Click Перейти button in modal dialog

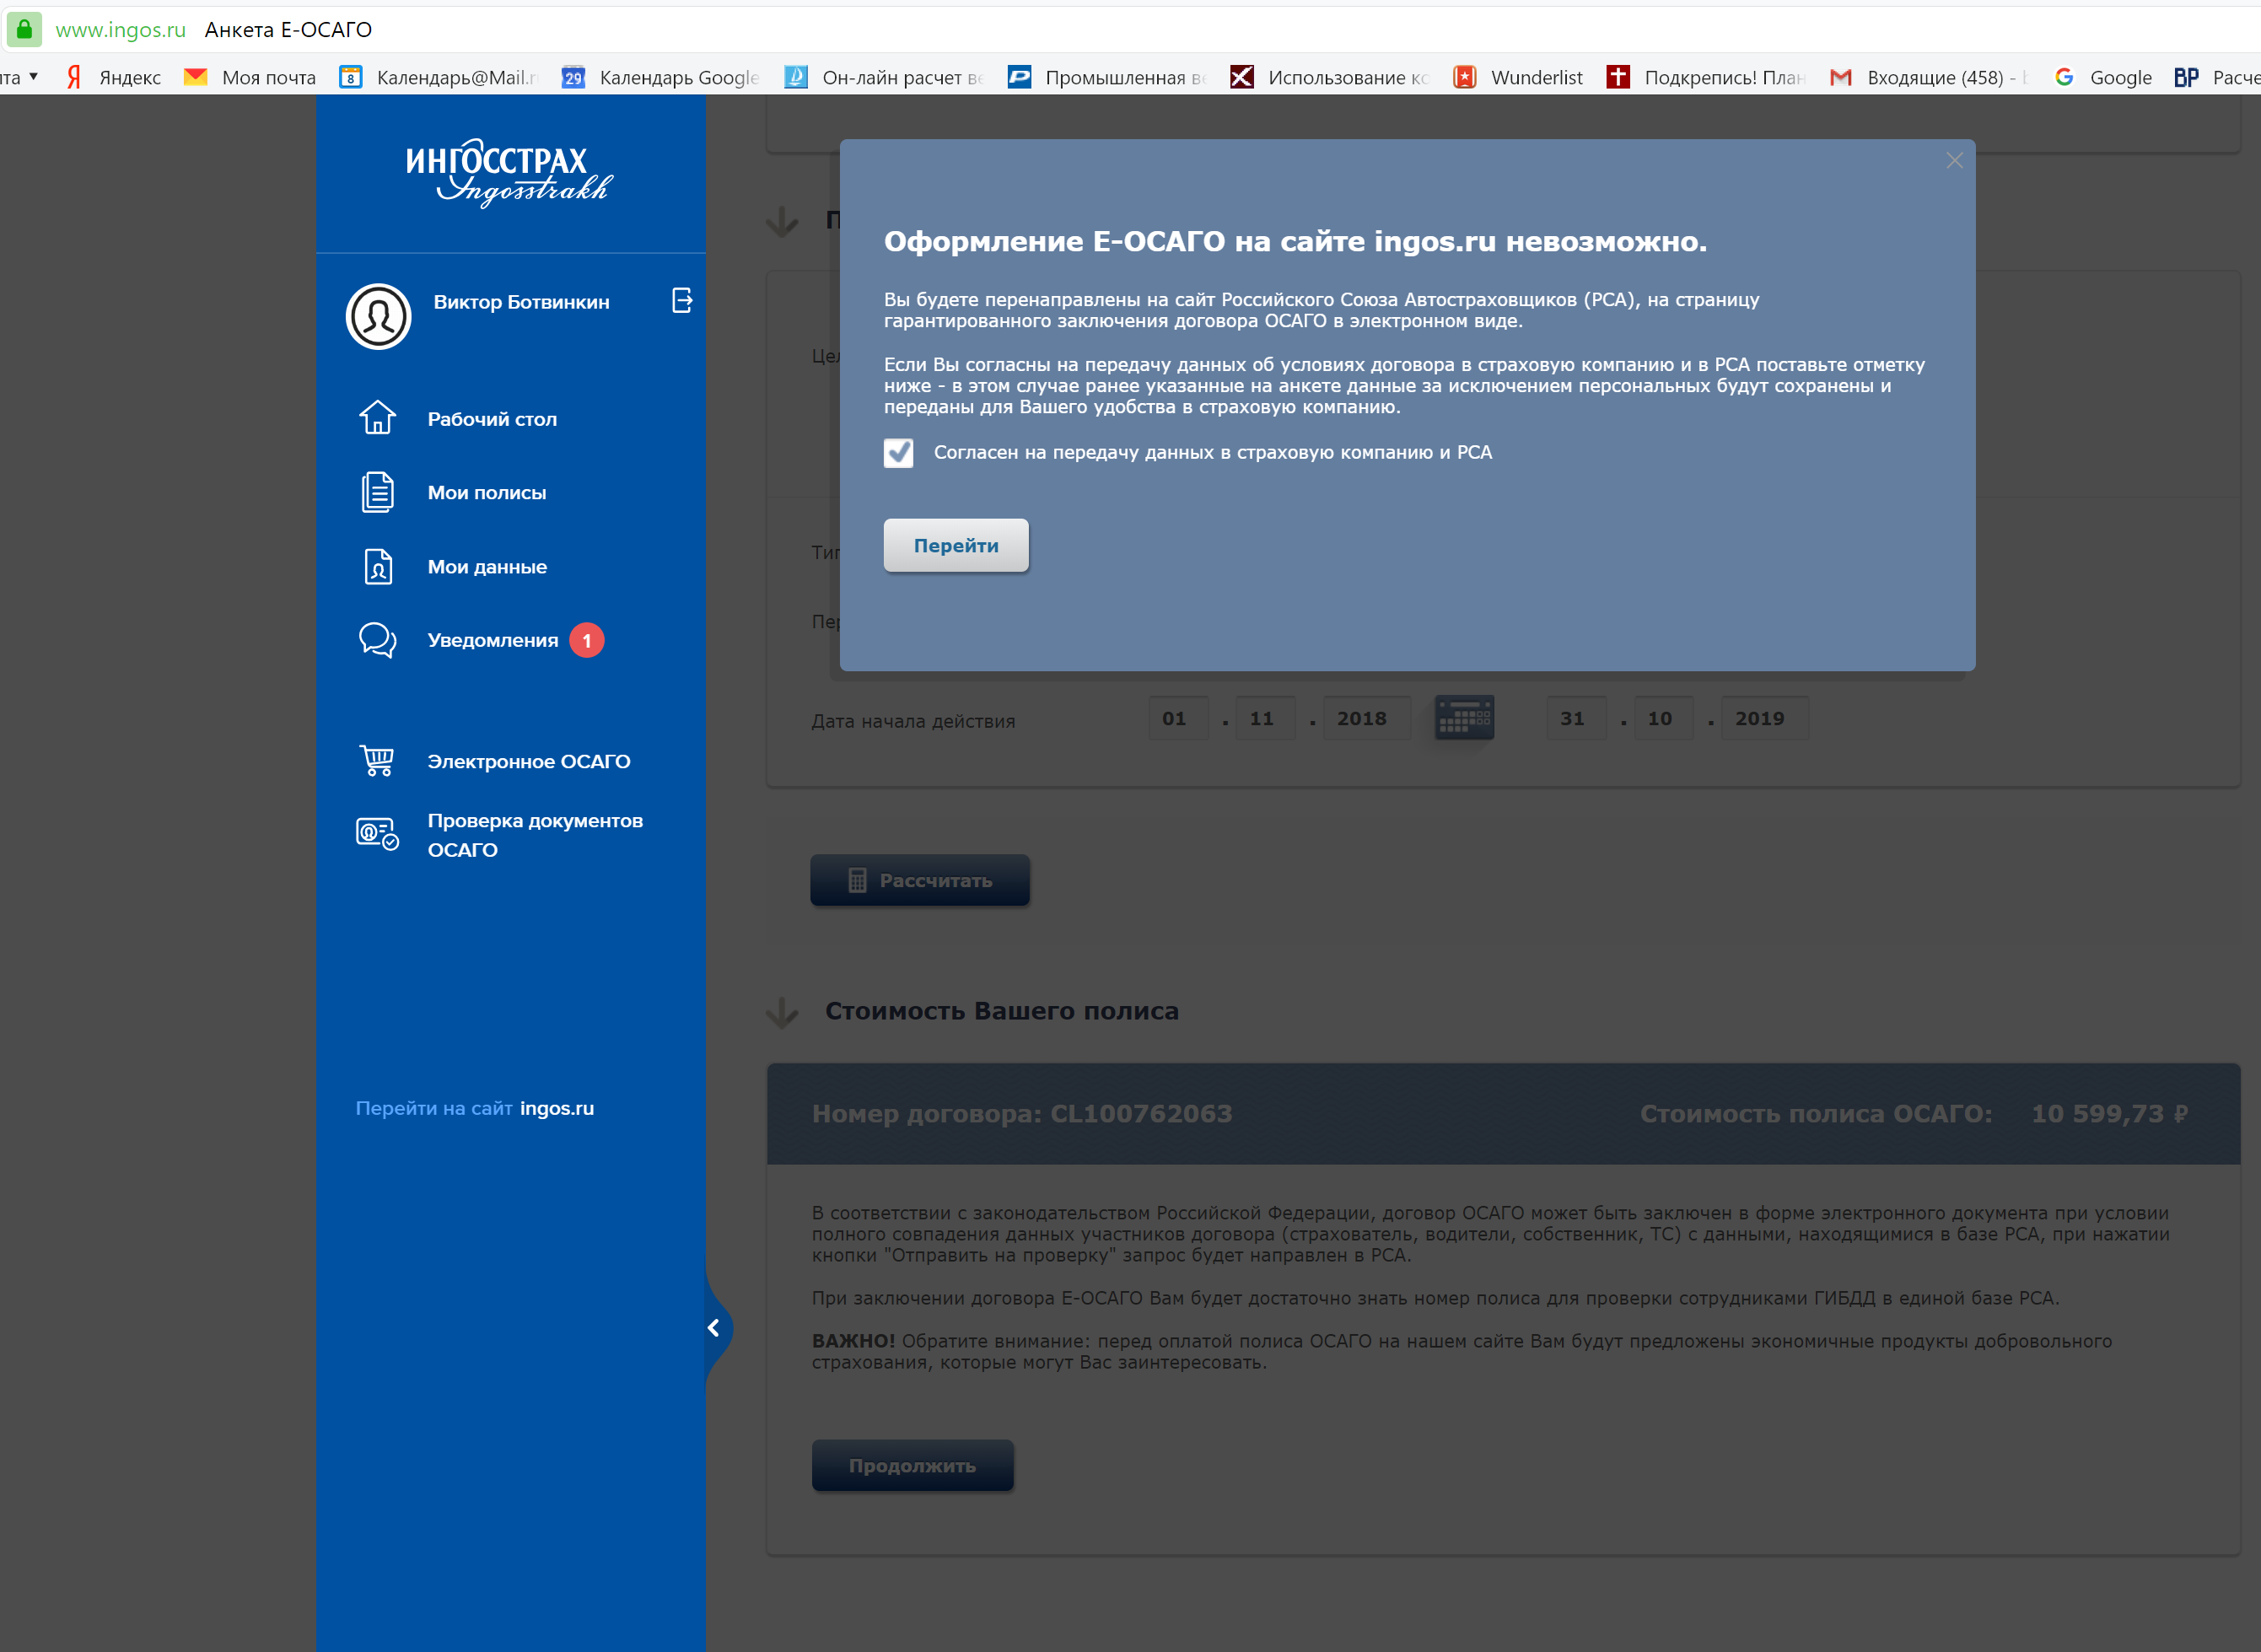(955, 544)
